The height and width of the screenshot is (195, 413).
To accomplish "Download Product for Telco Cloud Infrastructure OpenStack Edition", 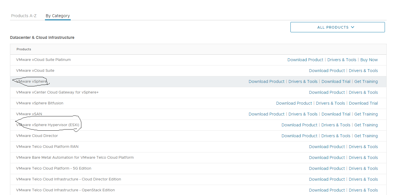I will pos(327,190).
